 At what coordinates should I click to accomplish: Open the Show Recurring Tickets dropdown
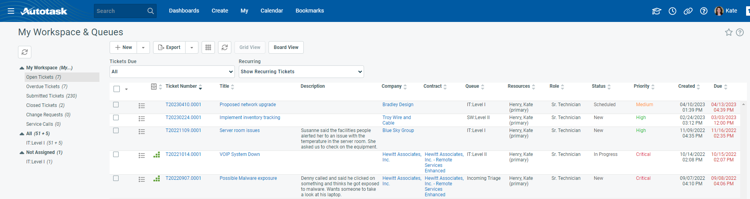301,72
